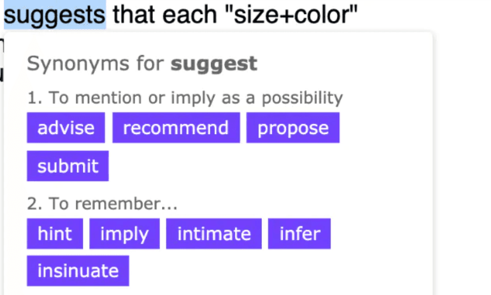Choose the "recommend" synonym
The image size is (491, 295).
[x=176, y=128]
